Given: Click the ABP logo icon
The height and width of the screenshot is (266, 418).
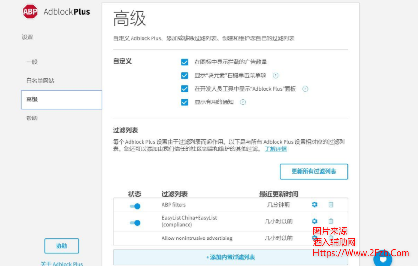Looking at the screenshot, I should click(30, 12).
